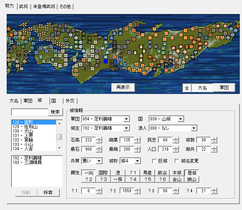Toggle the 居城 attribute button
This screenshot has width=242, height=210.
click(191, 173)
